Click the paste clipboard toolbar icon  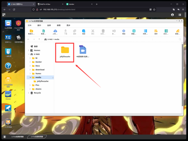click(84, 31)
